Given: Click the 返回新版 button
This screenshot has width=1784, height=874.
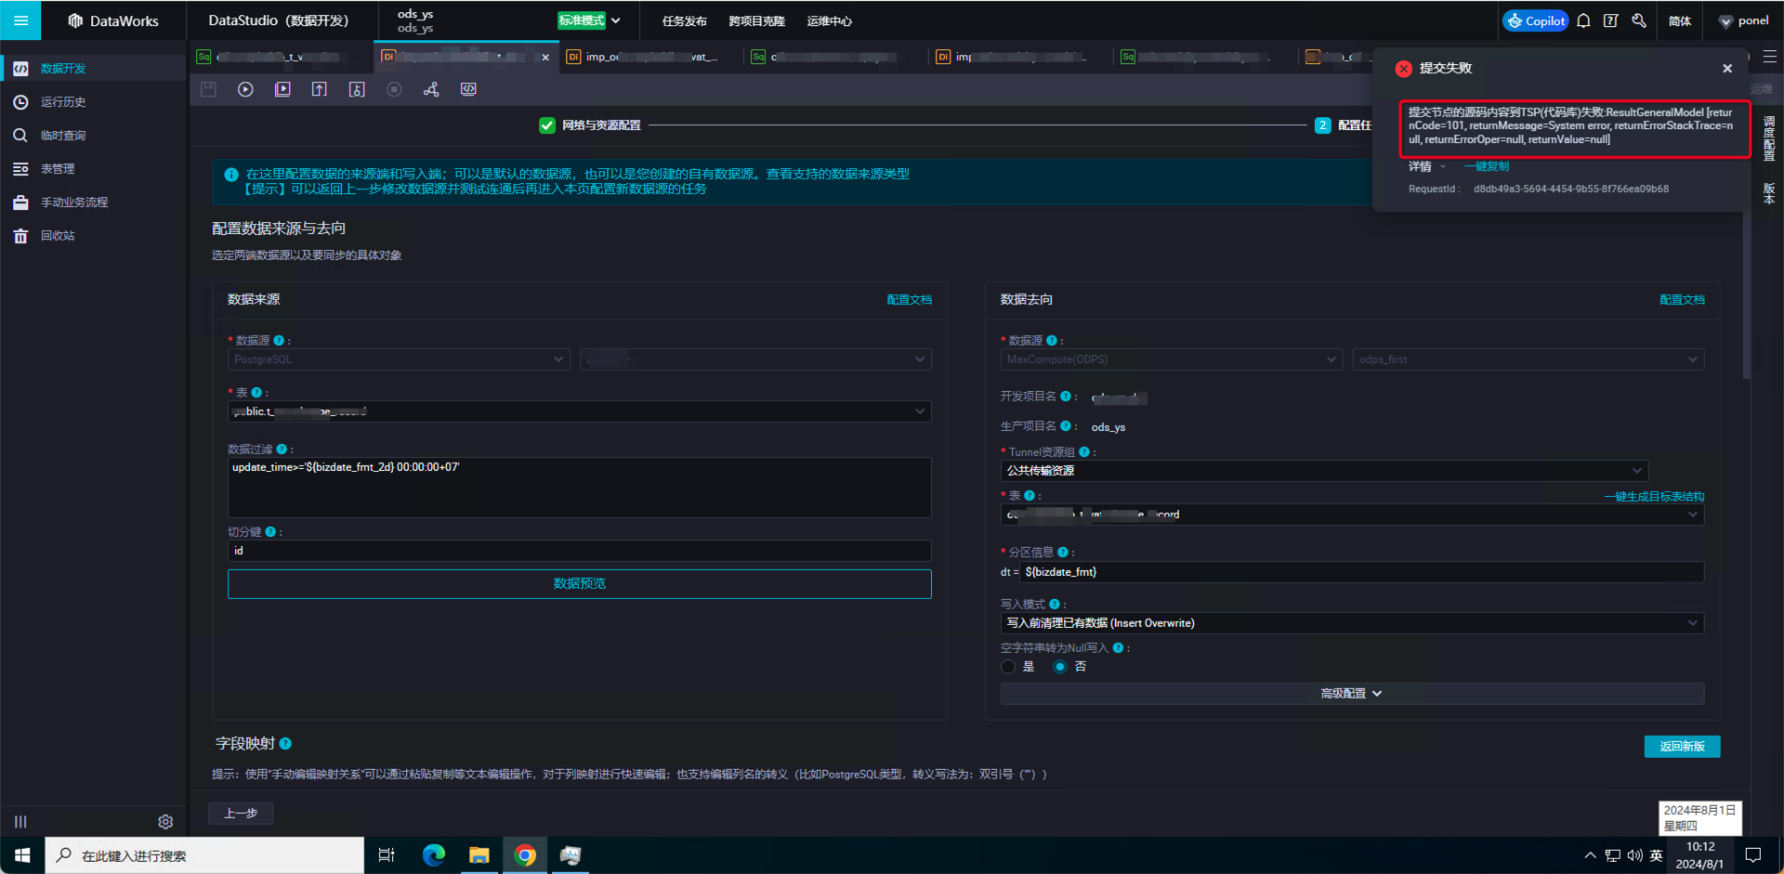Looking at the screenshot, I should (x=1682, y=747).
